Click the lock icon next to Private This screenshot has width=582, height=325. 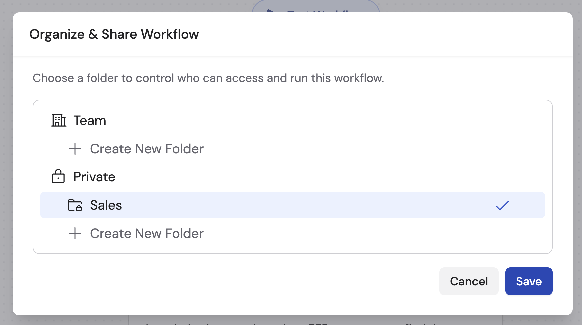(x=58, y=177)
